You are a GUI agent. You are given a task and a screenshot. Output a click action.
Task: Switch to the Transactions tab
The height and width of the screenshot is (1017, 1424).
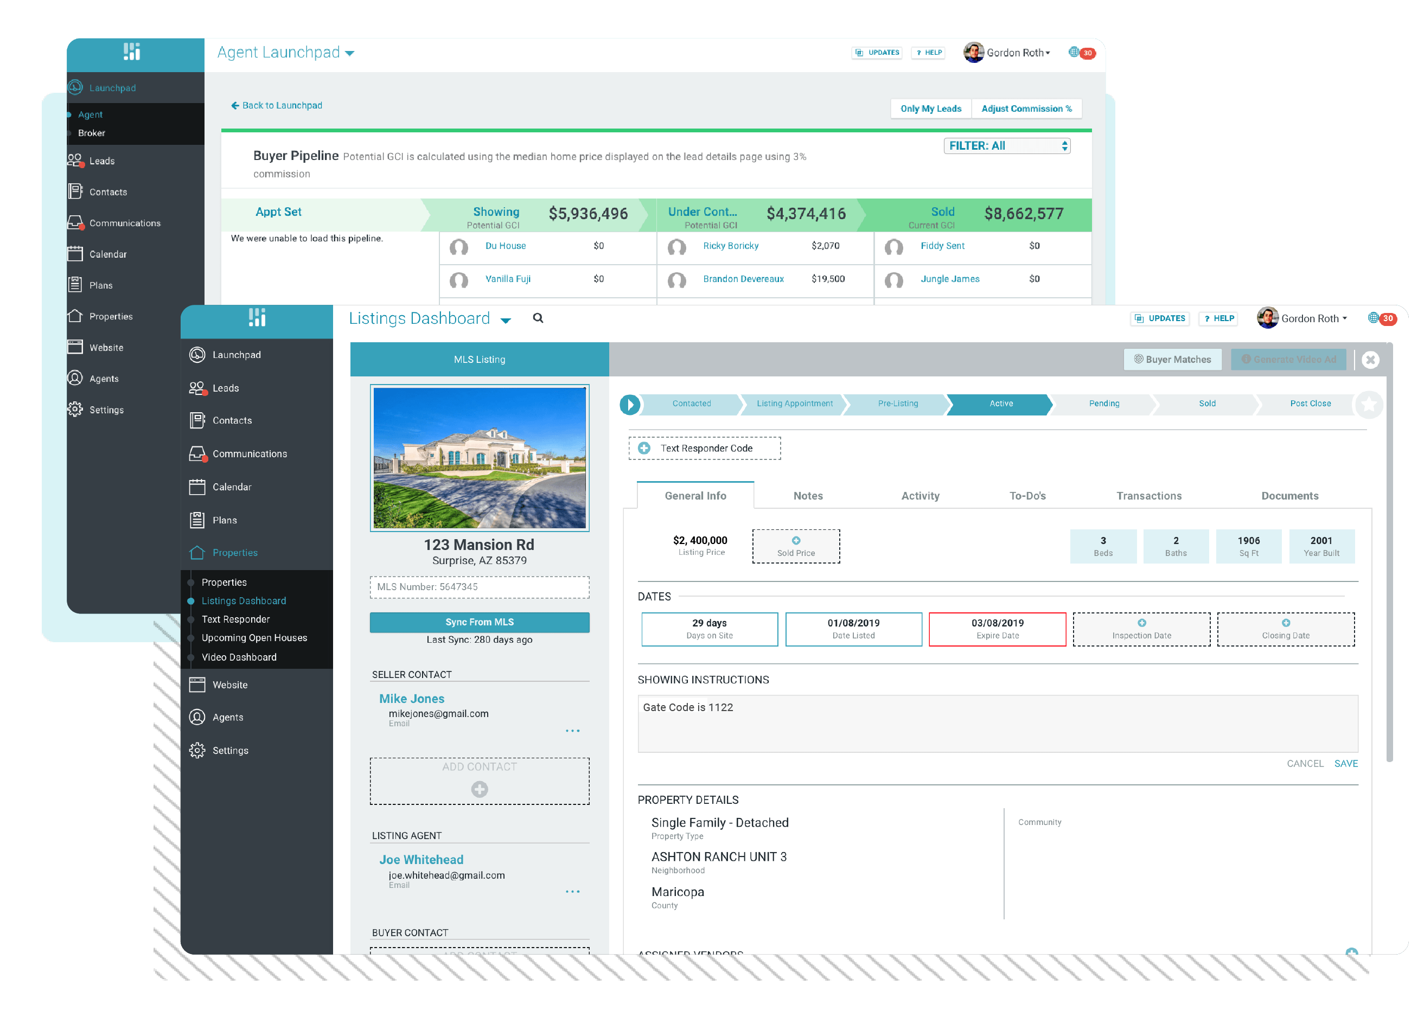click(x=1148, y=496)
